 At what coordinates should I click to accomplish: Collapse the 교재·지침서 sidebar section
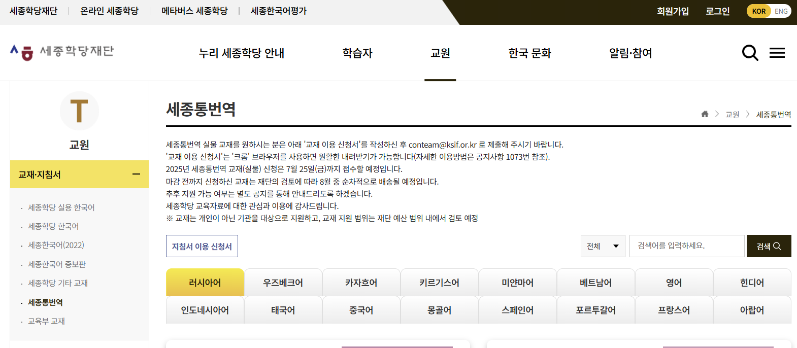coord(136,174)
